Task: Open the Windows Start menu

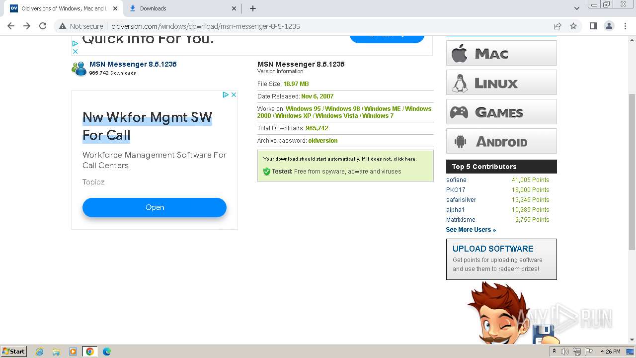Action: coord(14,351)
